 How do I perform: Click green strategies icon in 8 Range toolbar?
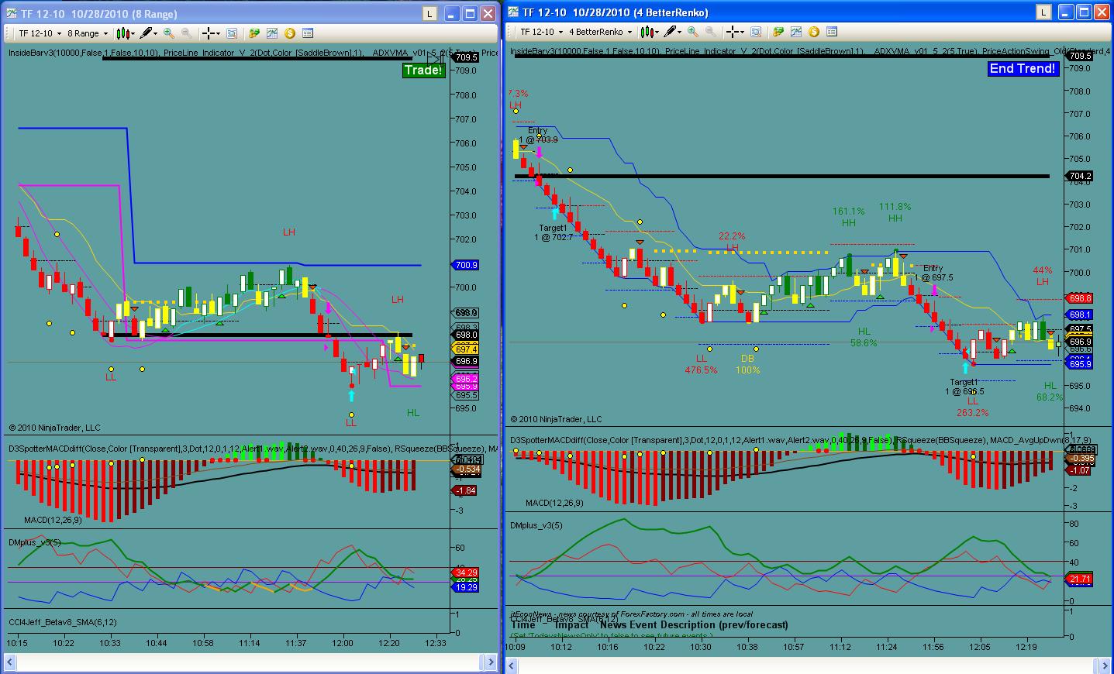pos(253,33)
